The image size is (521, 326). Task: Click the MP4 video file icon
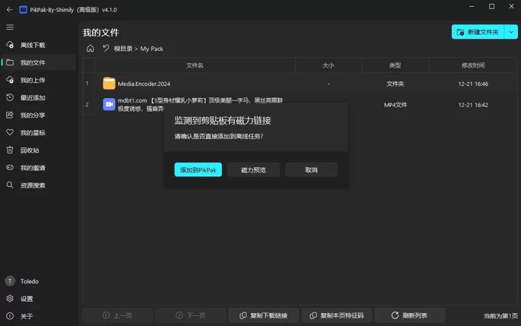[x=109, y=104]
